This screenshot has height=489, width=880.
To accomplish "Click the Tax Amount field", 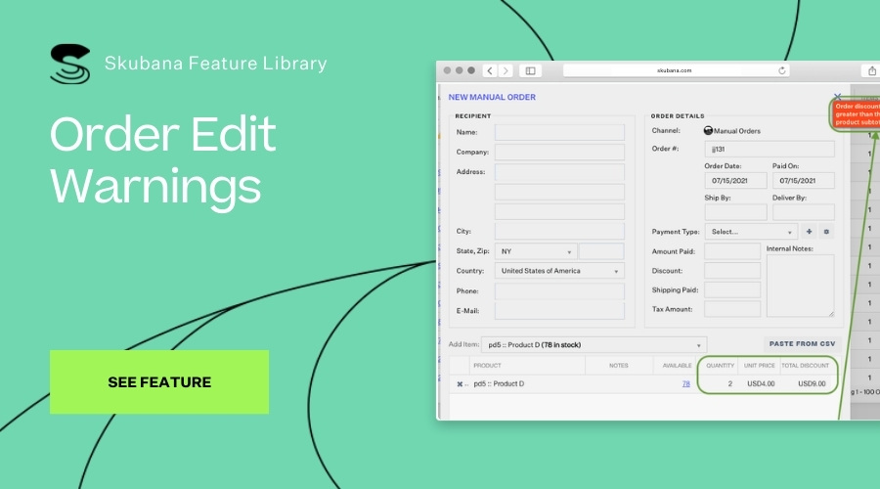I will [x=732, y=309].
